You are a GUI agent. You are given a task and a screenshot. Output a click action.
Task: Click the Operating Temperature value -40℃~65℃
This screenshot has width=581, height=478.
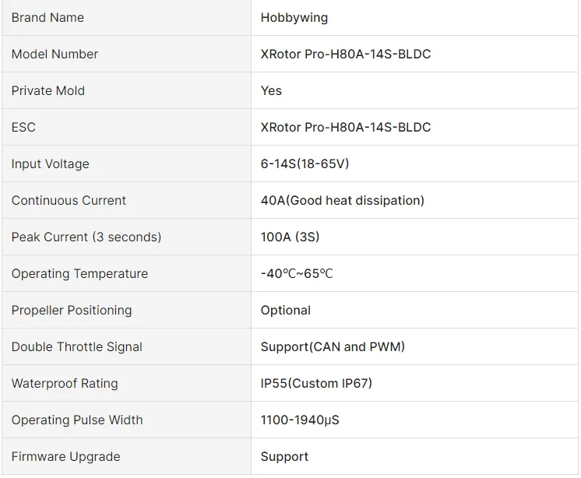[297, 273]
